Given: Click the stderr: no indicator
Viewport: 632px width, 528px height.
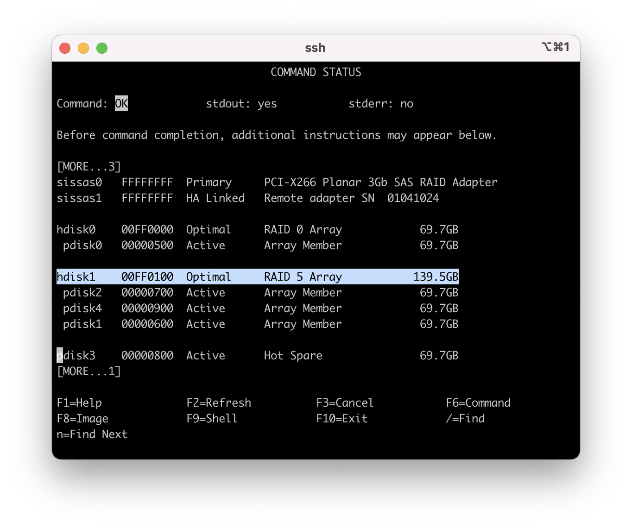Looking at the screenshot, I should tap(381, 104).
